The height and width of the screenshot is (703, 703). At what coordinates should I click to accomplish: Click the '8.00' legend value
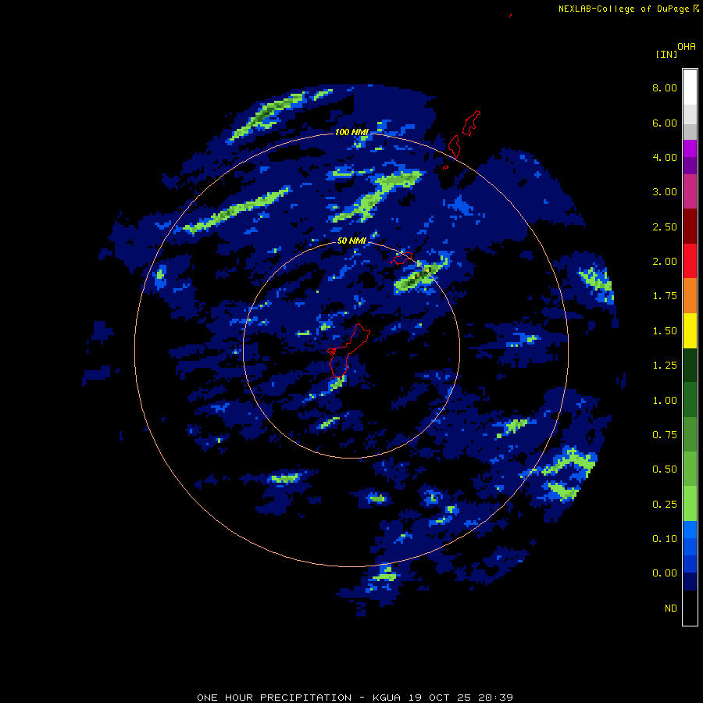[665, 87]
